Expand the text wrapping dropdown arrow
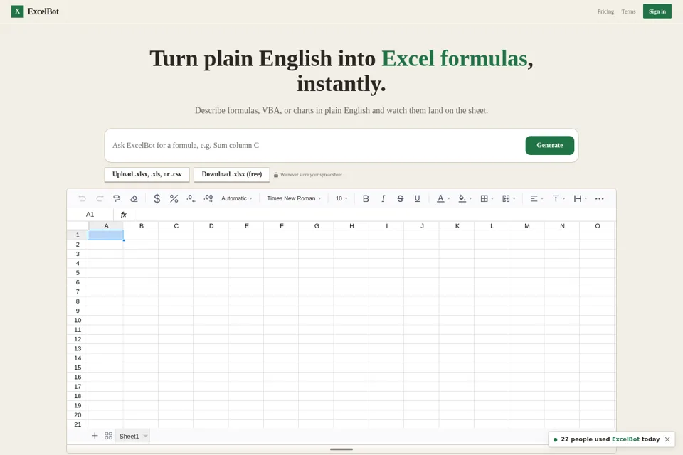Image resolution: width=683 pixels, height=455 pixels. (586, 198)
